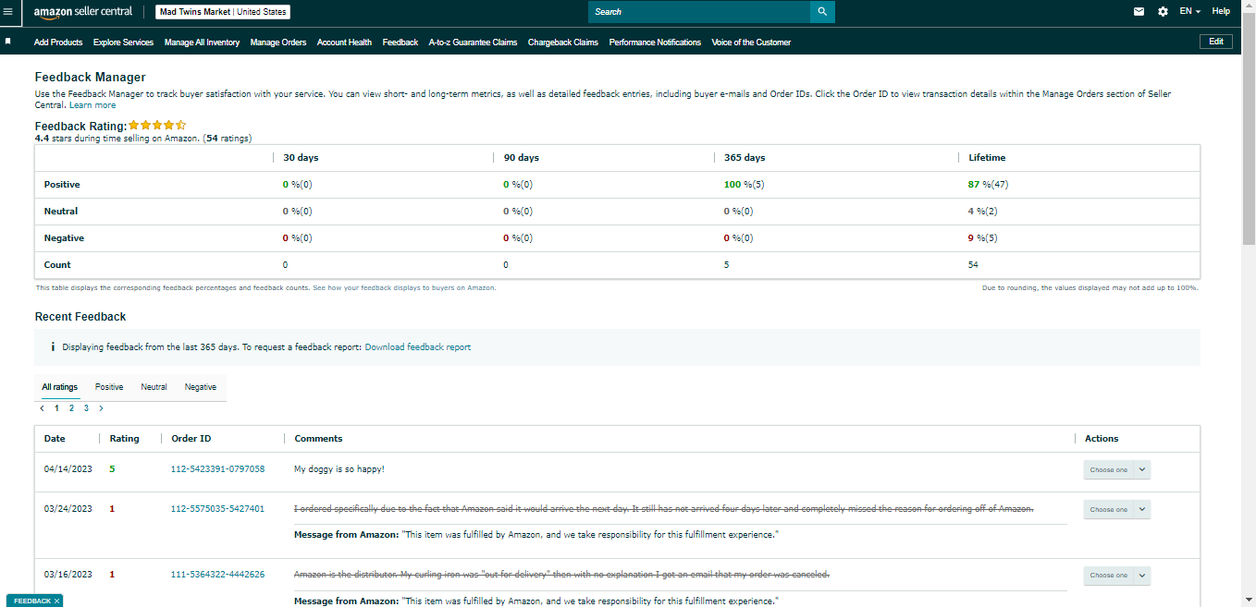
Task: Switch to the Positive tab
Action: point(109,387)
